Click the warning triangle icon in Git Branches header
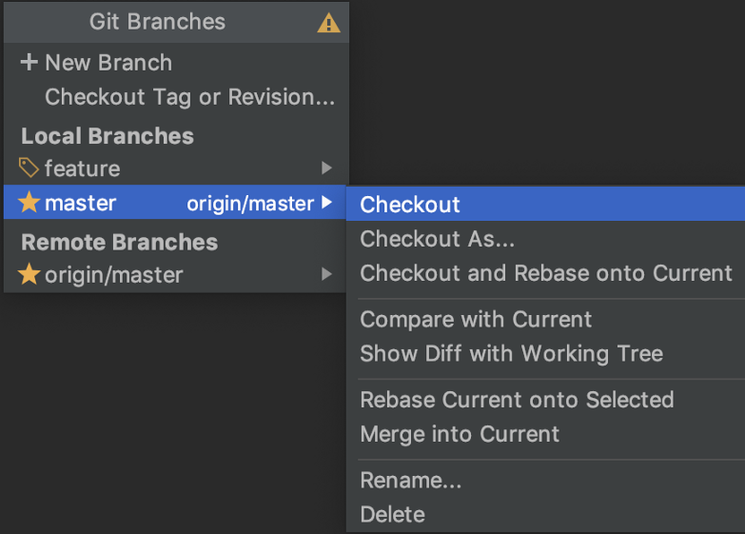The image size is (745, 534). [x=328, y=23]
